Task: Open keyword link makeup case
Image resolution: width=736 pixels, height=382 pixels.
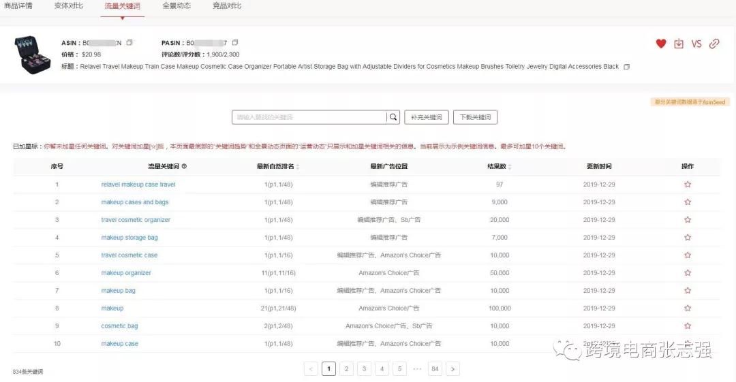Action: pos(120,343)
